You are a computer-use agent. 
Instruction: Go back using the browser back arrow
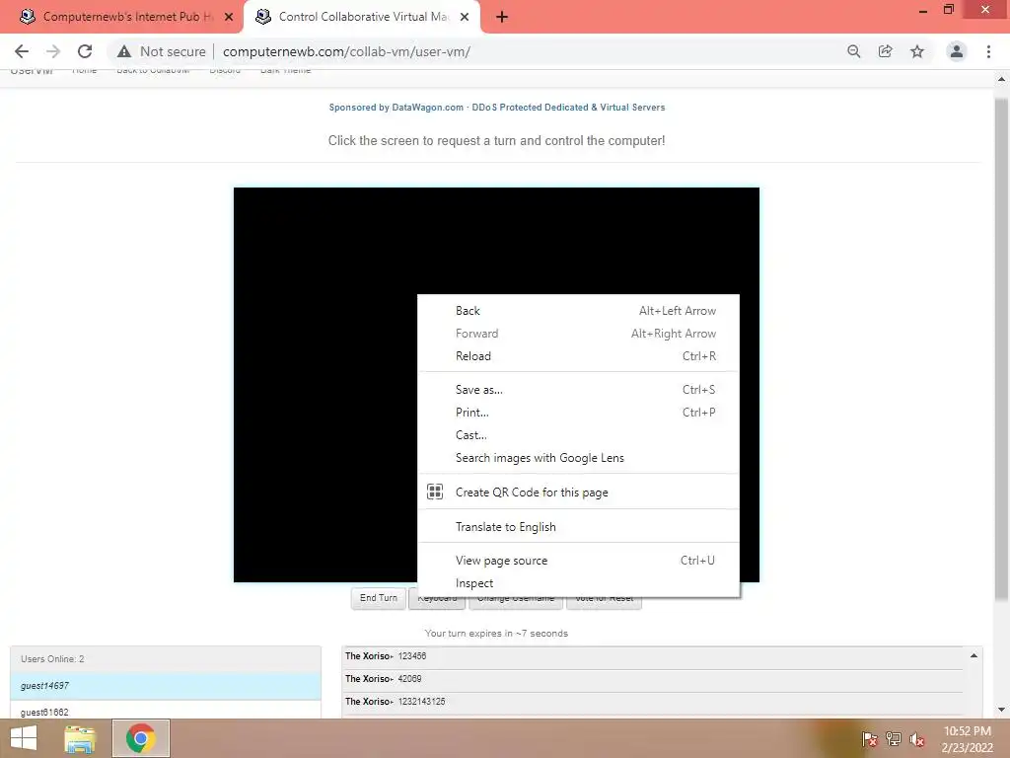click(x=22, y=51)
